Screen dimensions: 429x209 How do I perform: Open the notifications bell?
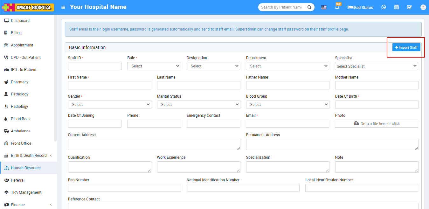coord(337,7)
